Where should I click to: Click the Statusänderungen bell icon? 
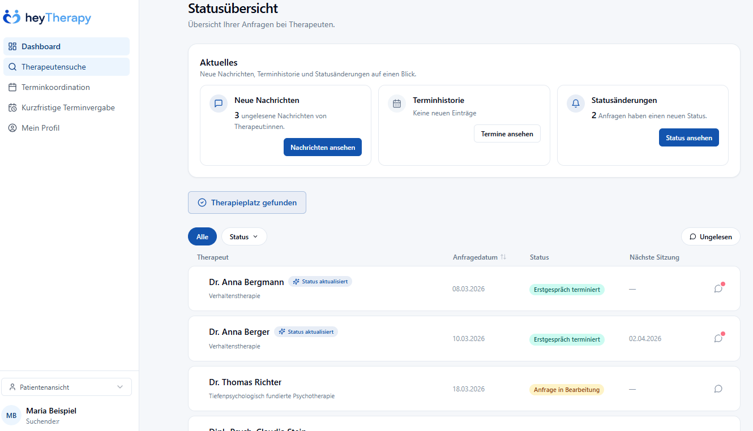(576, 104)
